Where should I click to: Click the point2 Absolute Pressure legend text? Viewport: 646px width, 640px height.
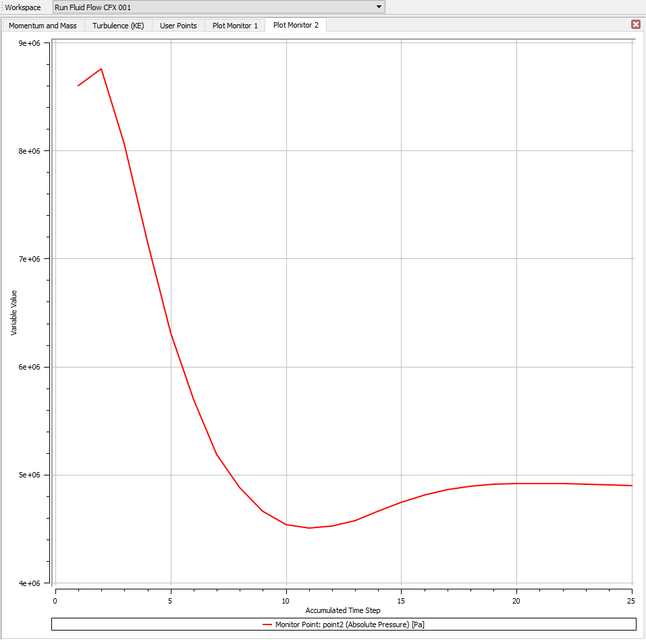click(x=350, y=624)
